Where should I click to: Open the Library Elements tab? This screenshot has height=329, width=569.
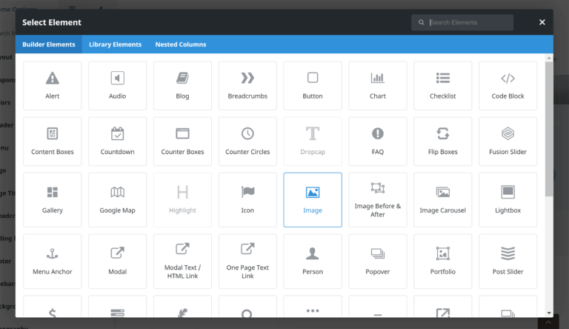(115, 44)
